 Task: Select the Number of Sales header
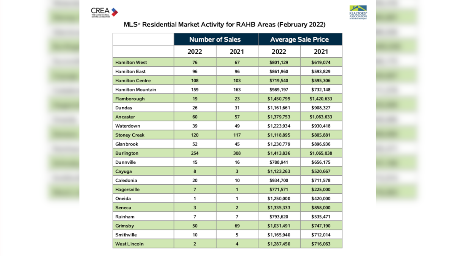tap(215, 39)
